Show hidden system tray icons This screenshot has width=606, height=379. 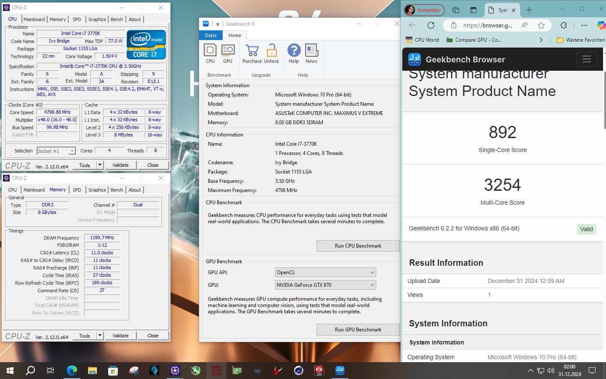tap(530, 371)
